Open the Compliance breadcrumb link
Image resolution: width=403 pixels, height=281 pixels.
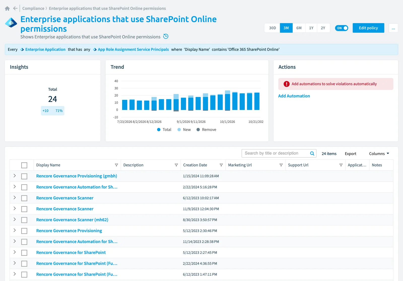[x=33, y=8]
